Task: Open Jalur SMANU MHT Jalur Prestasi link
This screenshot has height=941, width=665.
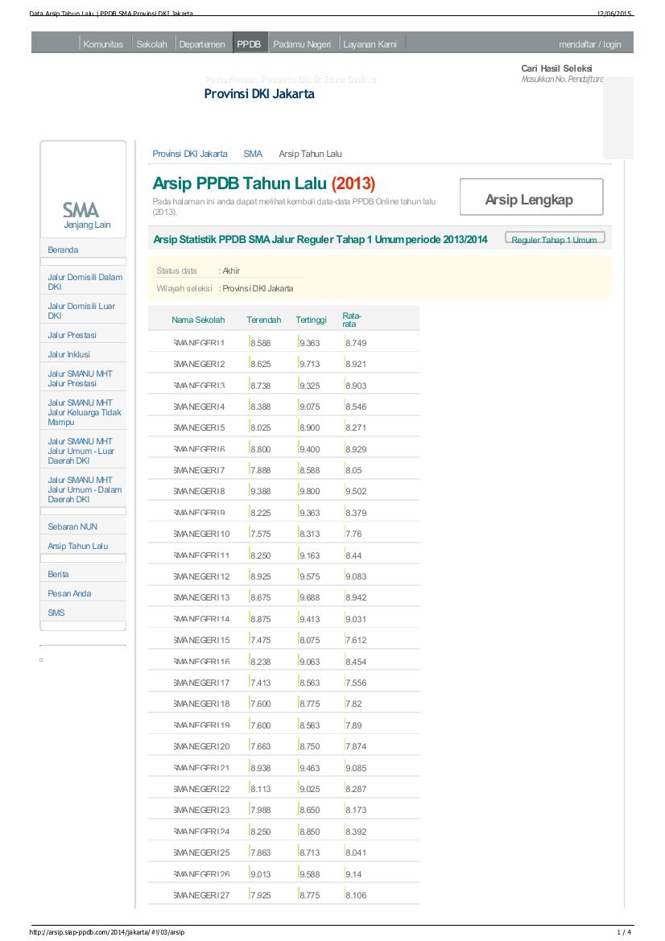Action: click(80, 378)
